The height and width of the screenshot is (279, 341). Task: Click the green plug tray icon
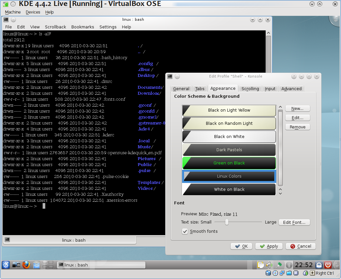click(x=279, y=265)
